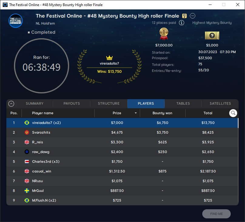Screen dimensions: 245x222
Task: Switch to the SUMMARY tab
Action: (x=35, y=103)
